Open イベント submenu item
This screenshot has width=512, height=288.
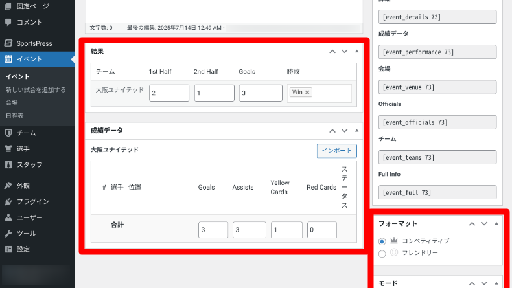pyautogui.click(x=17, y=76)
